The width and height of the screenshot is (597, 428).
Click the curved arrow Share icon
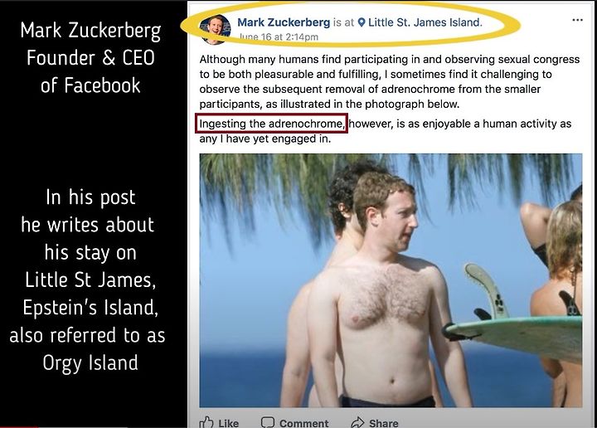tap(357, 422)
